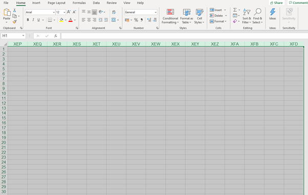Click the Copy icon
Viewport: 308px width, 195px height.
14,16
